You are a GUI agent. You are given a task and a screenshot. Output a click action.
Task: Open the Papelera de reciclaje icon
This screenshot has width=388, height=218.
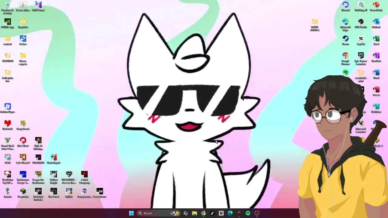pyautogui.click(x=8, y=8)
